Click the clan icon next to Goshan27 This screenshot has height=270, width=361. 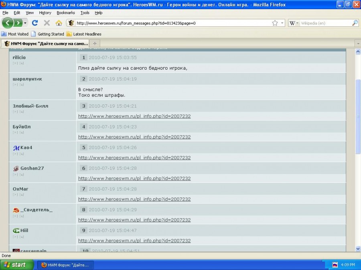pos(16,168)
